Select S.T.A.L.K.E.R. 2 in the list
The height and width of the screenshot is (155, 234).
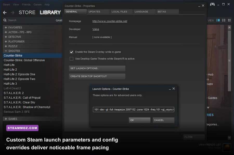[32, 93]
